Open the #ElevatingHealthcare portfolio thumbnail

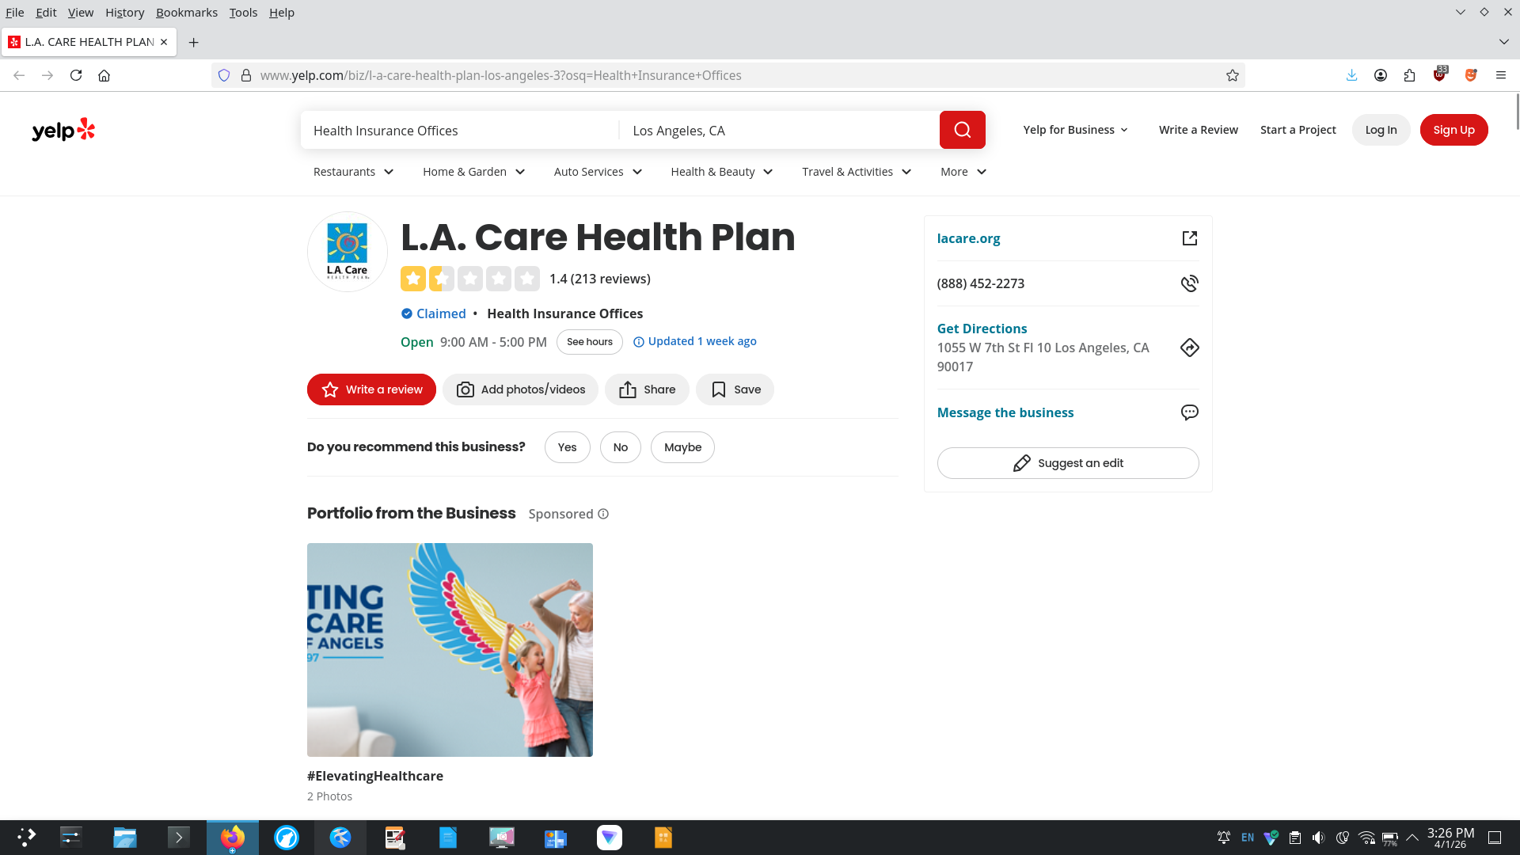pyautogui.click(x=450, y=649)
